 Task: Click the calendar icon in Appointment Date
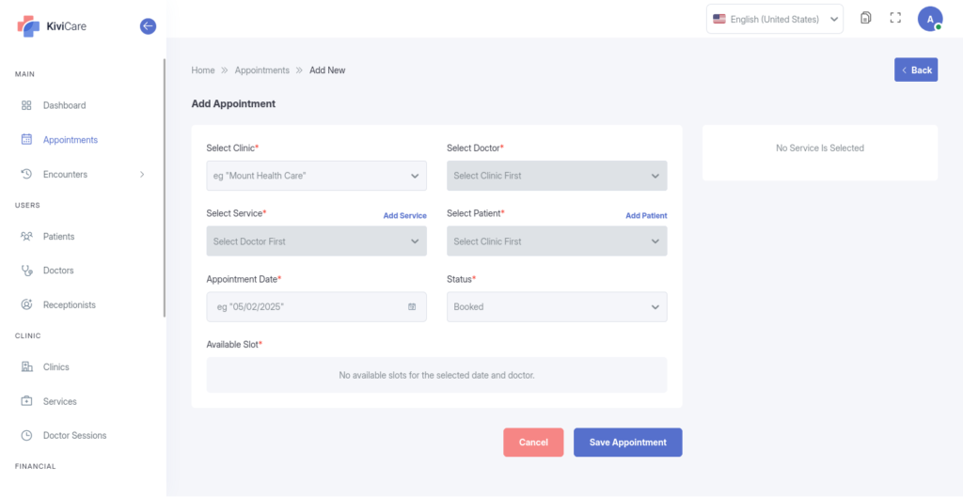tap(412, 307)
